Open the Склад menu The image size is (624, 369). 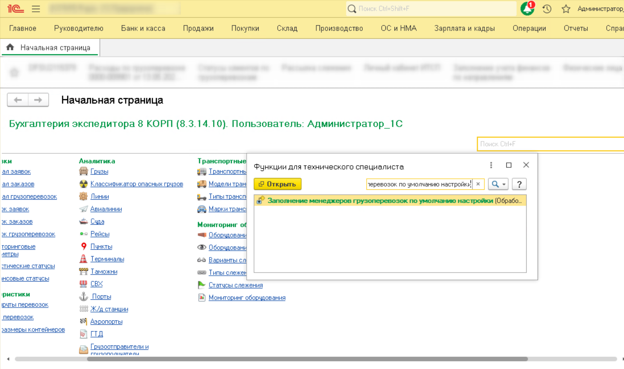pos(287,28)
